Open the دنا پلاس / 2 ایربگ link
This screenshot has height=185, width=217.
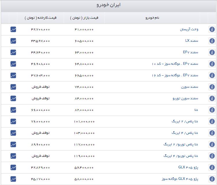[185, 121]
